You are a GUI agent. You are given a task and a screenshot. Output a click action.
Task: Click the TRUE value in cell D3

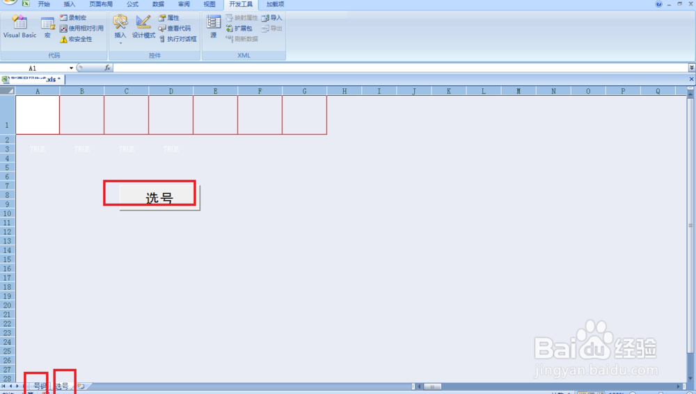(171, 149)
